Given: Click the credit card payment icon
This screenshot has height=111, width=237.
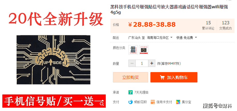Looking at the screenshot, I should coord(153,102).
